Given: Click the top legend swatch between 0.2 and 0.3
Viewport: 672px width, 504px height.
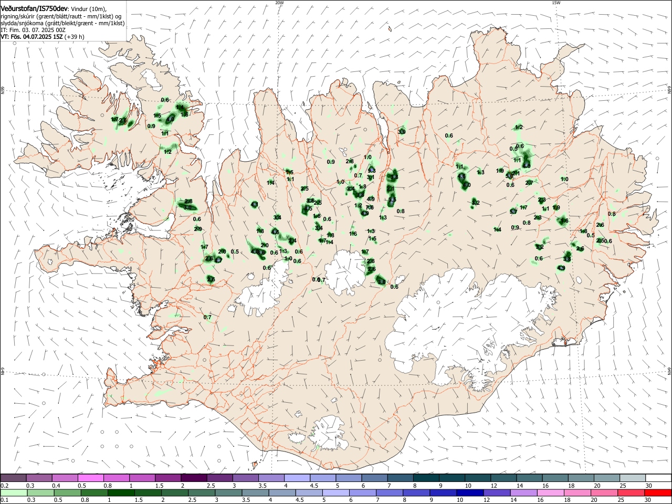Looking at the screenshot, I should pyautogui.click(x=13, y=478).
